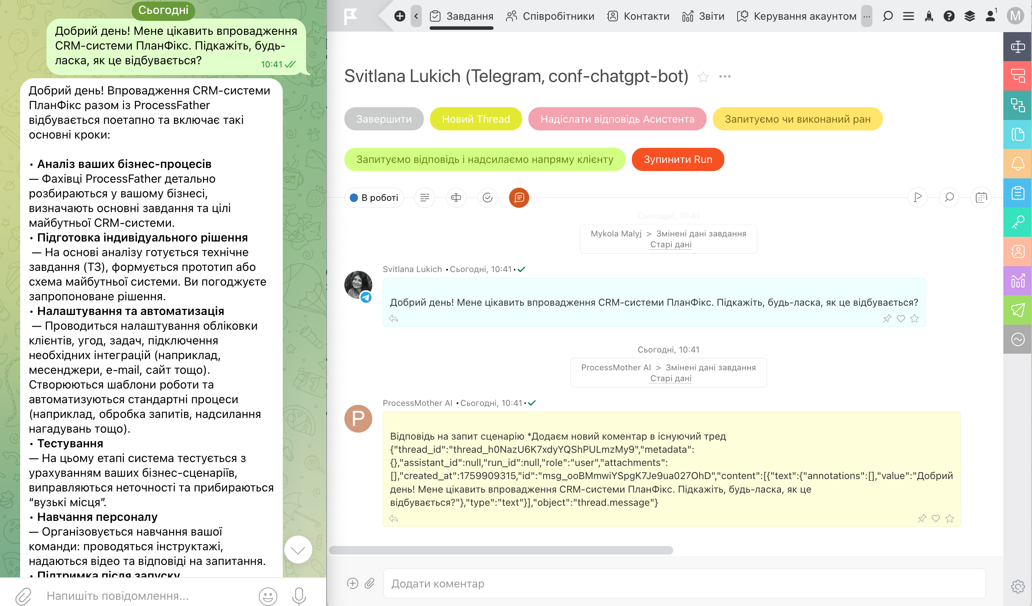Toggle heart on Svitlana Lukich's message
The width and height of the screenshot is (1032, 606).
click(901, 318)
